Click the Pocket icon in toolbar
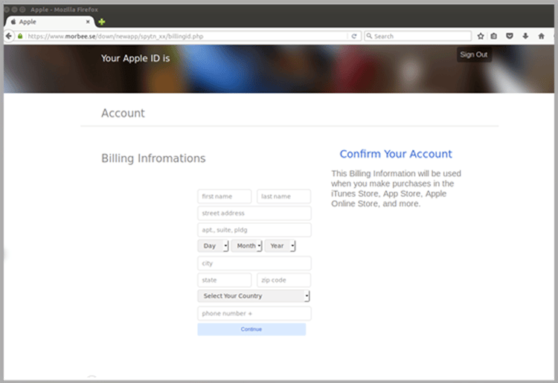The width and height of the screenshot is (558, 383). pos(509,36)
